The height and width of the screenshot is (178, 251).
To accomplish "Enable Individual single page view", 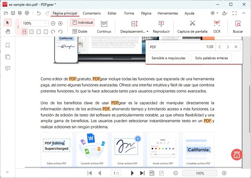I will coord(82,23).
